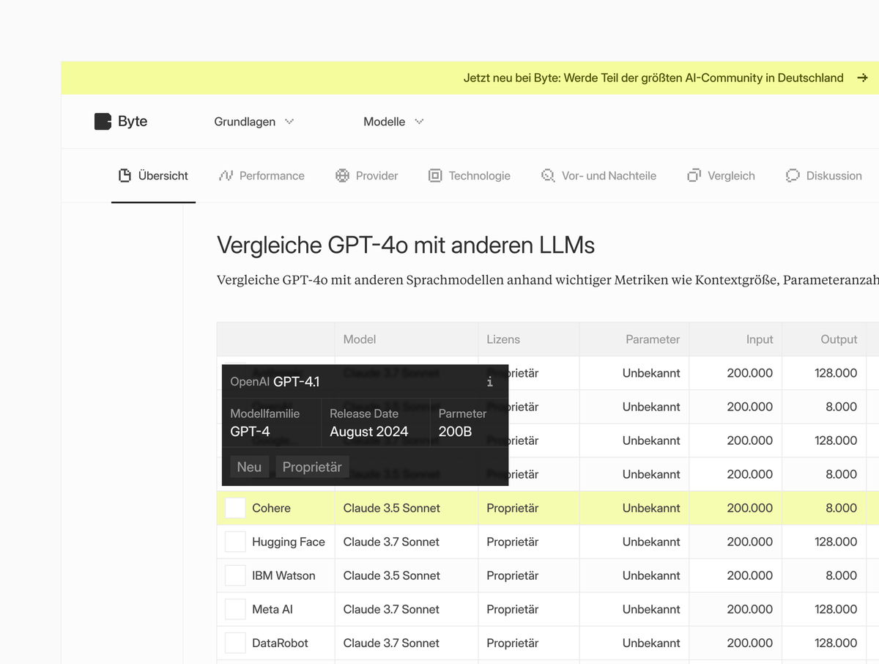This screenshot has height=664, width=879.
Task: Click the Vor- und Nachteile magnifier icon
Action: tap(548, 176)
